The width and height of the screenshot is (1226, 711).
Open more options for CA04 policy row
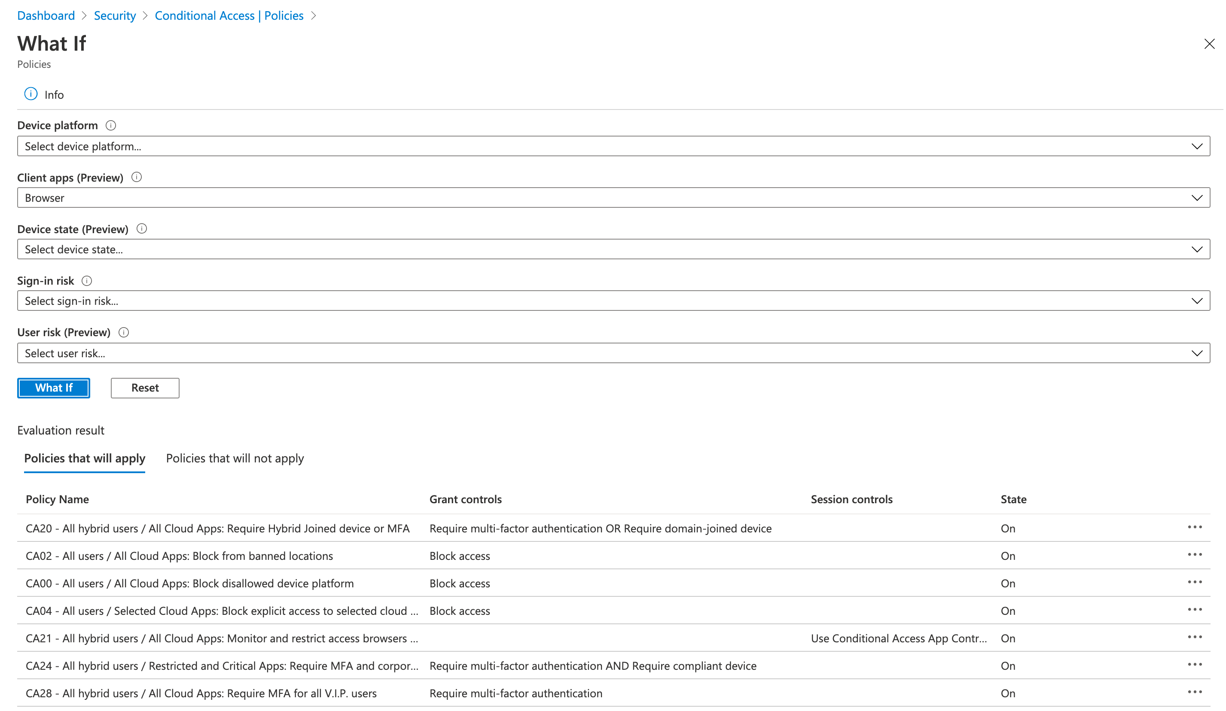click(x=1195, y=609)
